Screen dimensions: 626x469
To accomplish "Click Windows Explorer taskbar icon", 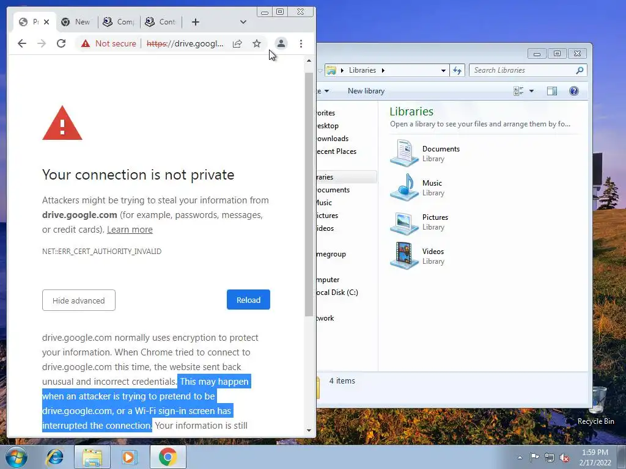I will [92, 457].
